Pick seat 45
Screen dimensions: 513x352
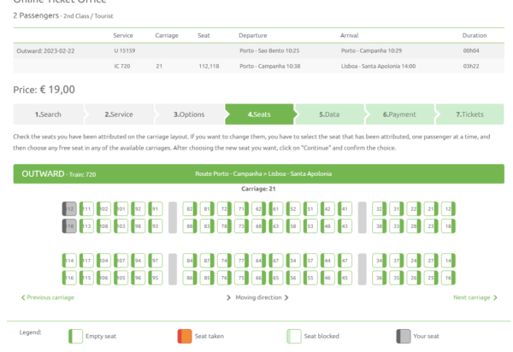[x=345, y=278]
